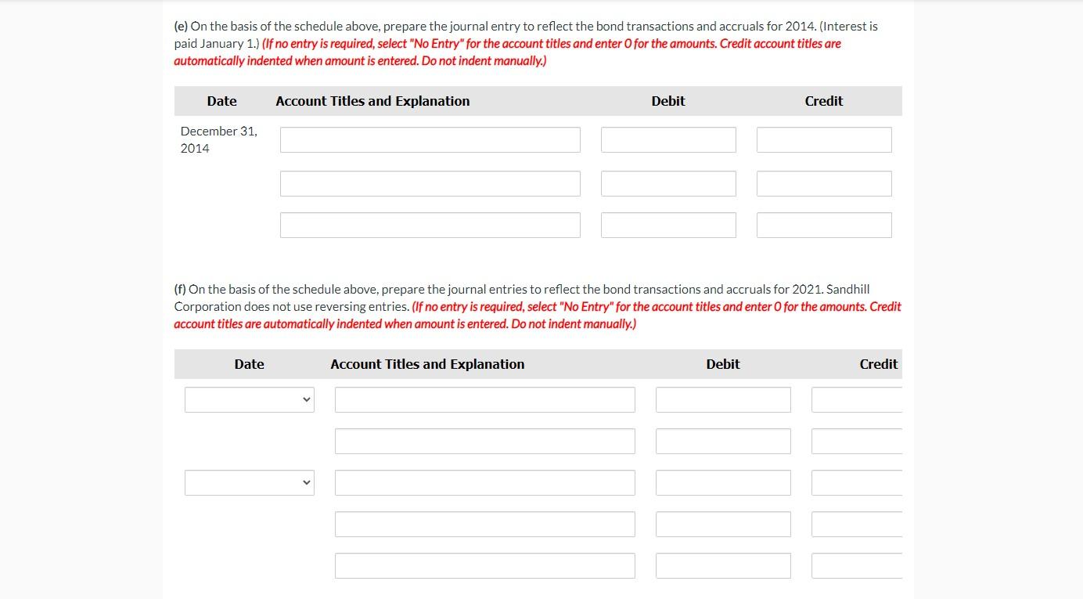The width and height of the screenshot is (1083, 599).
Task: Click the third Debit field in part (e)
Action: 667,224
